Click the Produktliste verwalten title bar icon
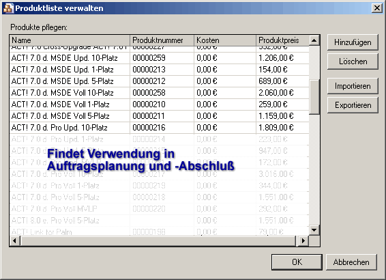The image size is (386, 280). coord(8,8)
